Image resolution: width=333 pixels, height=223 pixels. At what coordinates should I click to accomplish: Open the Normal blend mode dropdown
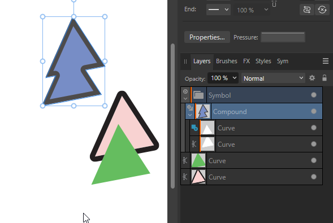[x=273, y=78]
